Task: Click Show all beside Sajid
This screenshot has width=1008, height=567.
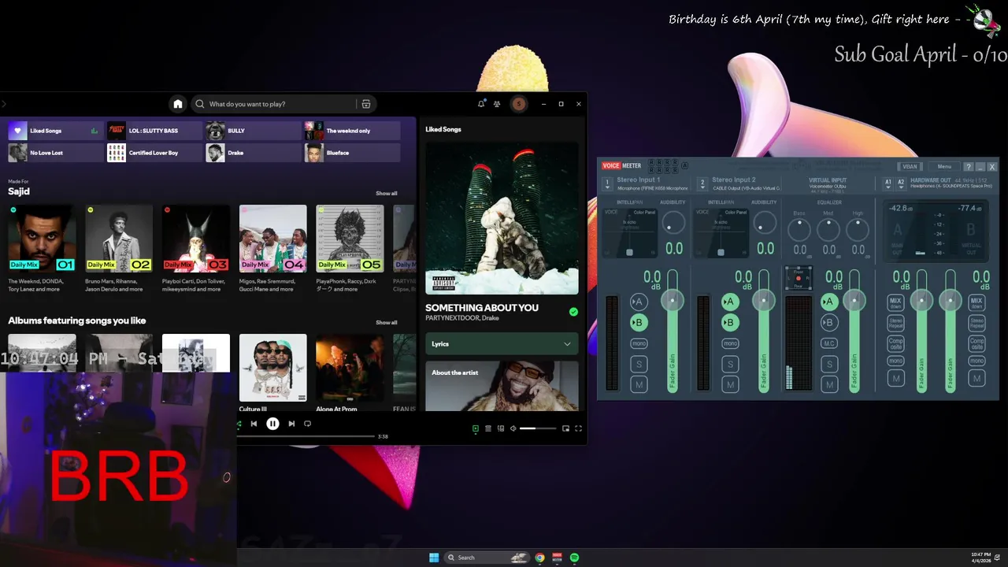Action: click(x=386, y=193)
